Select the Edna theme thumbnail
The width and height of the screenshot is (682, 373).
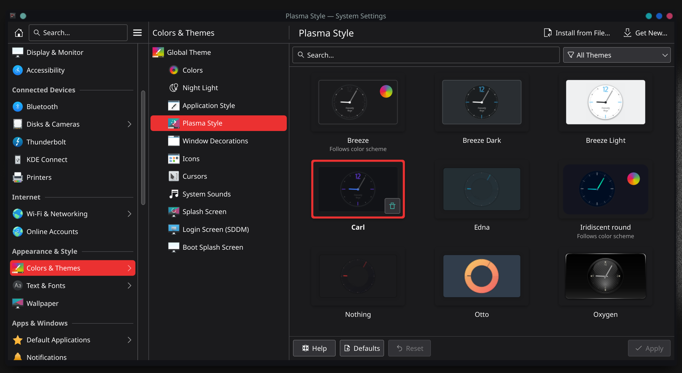click(x=482, y=189)
